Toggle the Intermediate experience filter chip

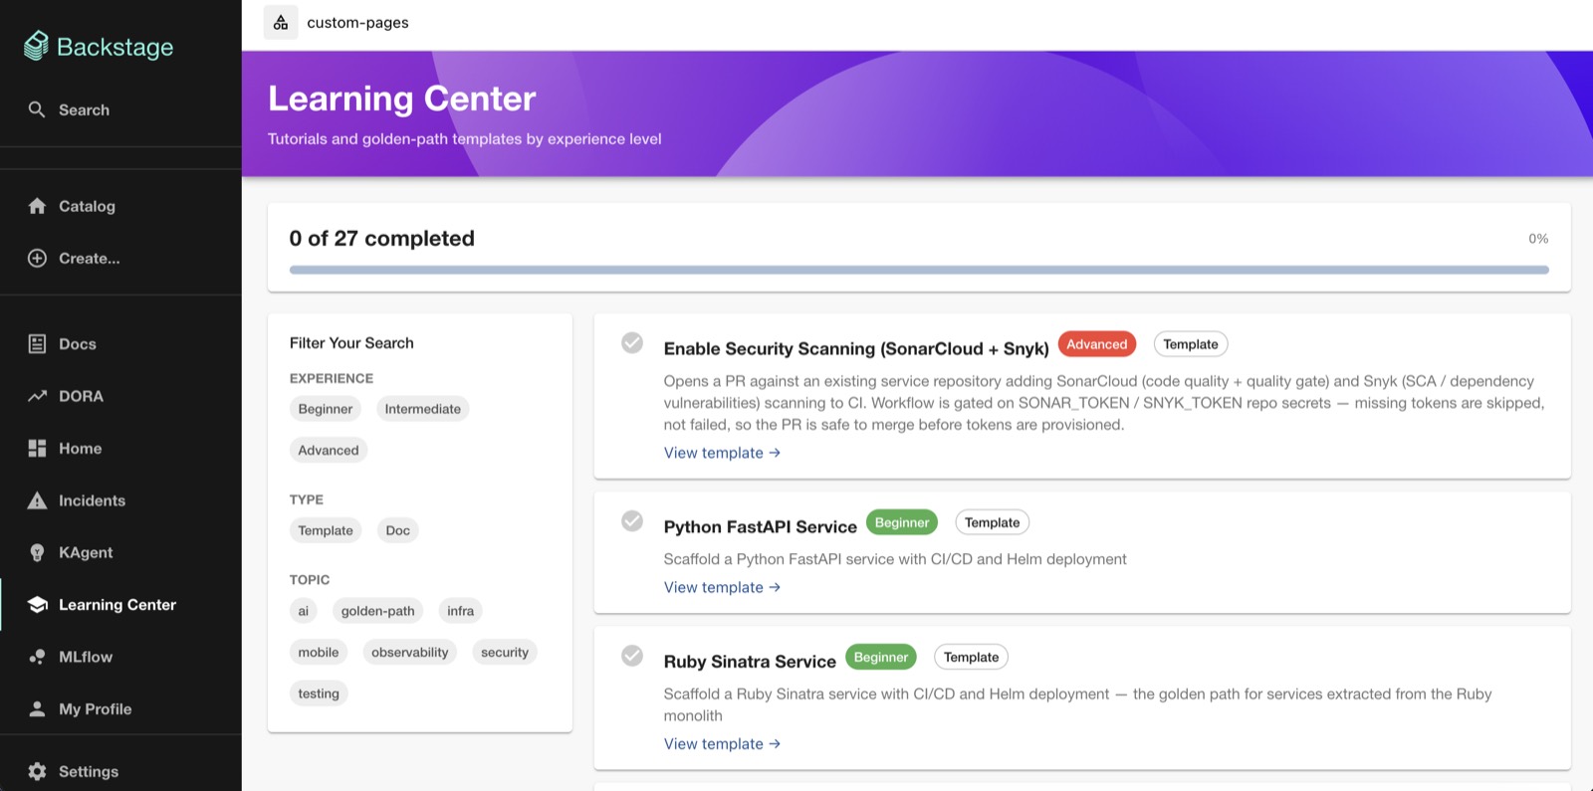tap(423, 409)
